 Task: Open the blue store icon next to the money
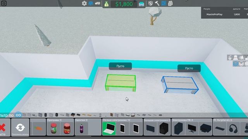(x=141, y=4)
